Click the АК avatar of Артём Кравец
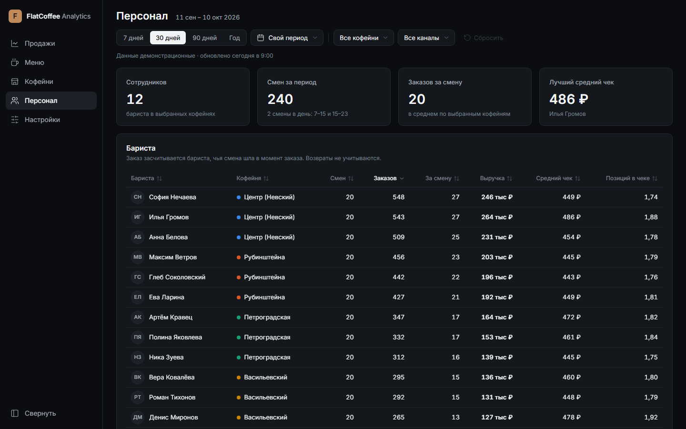The image size is (686, 429). pyautogui.click(x=138, y=317)
